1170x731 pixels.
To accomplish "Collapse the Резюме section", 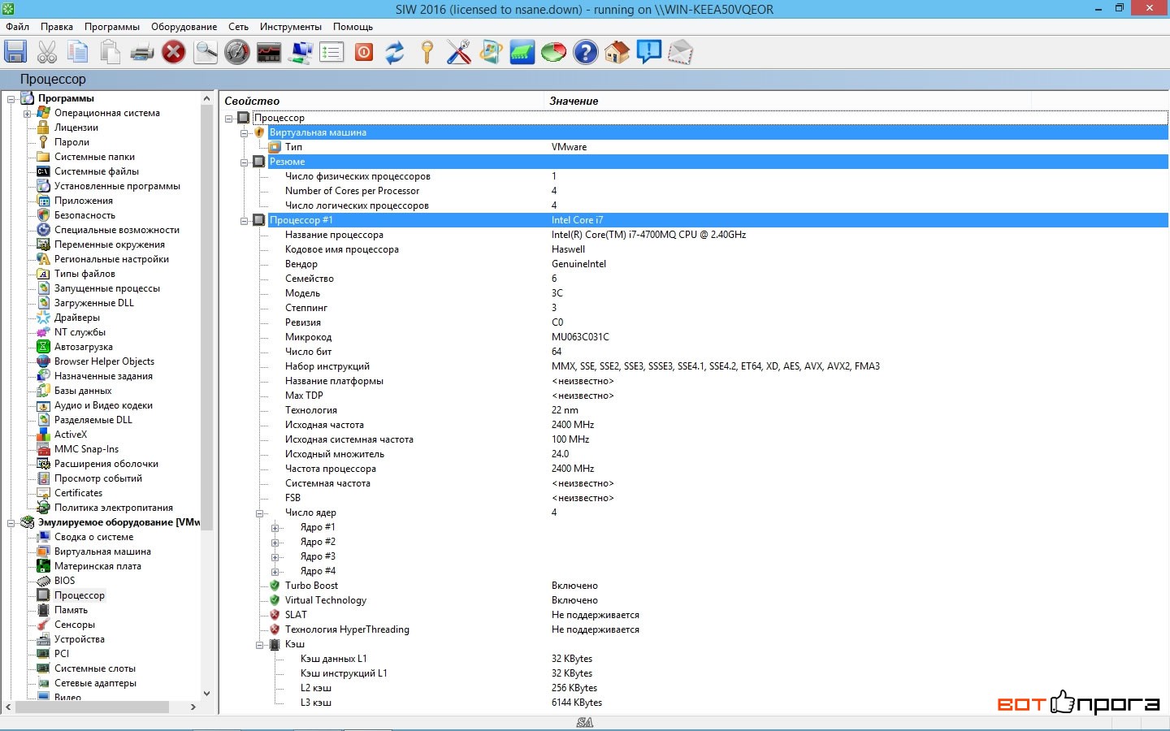I will click(x=244, y=162).
